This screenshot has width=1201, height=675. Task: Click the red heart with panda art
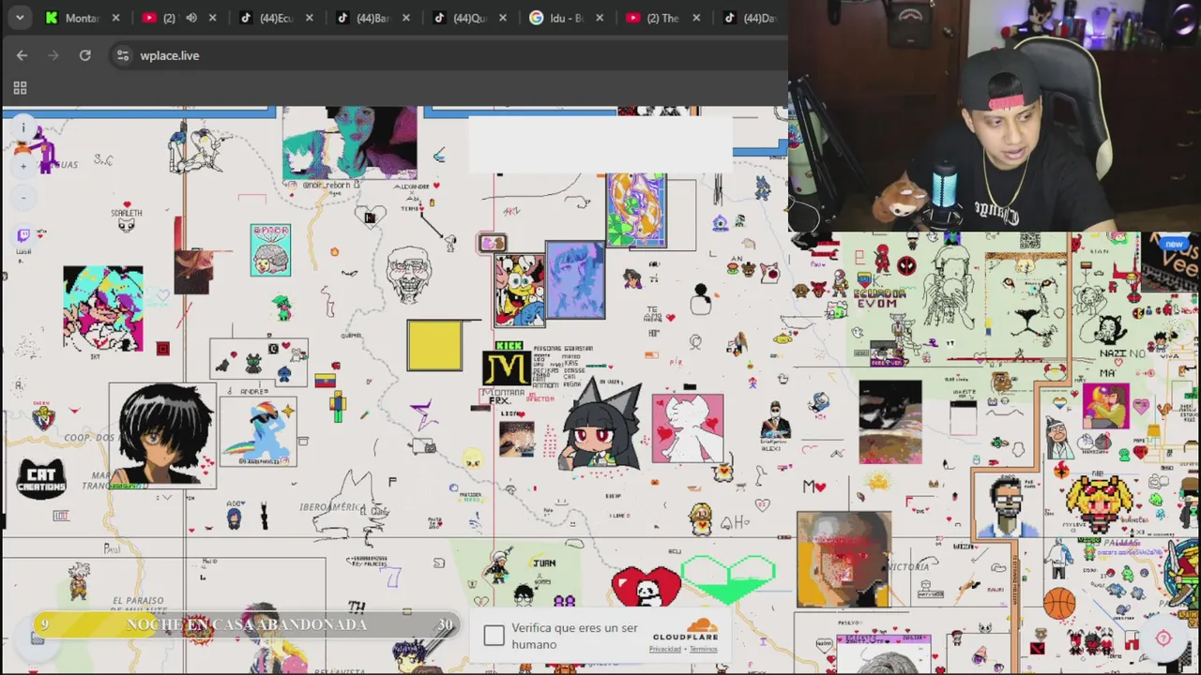pos(646,587)
